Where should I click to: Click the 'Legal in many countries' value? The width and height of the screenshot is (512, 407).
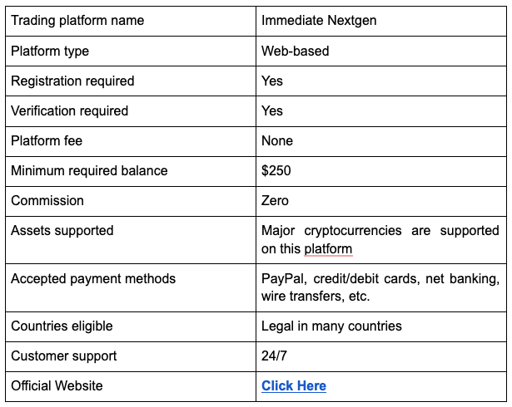[331, 326]
